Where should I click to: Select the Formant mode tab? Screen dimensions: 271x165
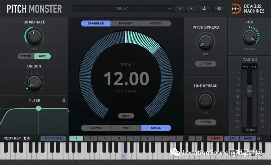tap(126, 23)
